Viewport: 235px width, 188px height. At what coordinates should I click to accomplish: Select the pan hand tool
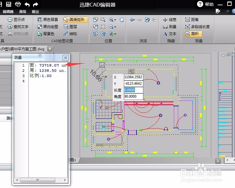click(122, 20)
